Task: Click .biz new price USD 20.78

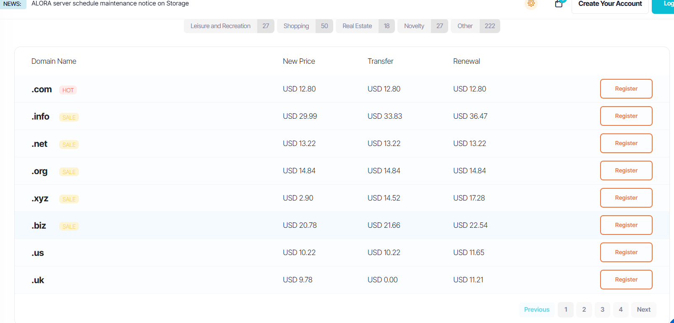Action: click(x=300, y=225)
